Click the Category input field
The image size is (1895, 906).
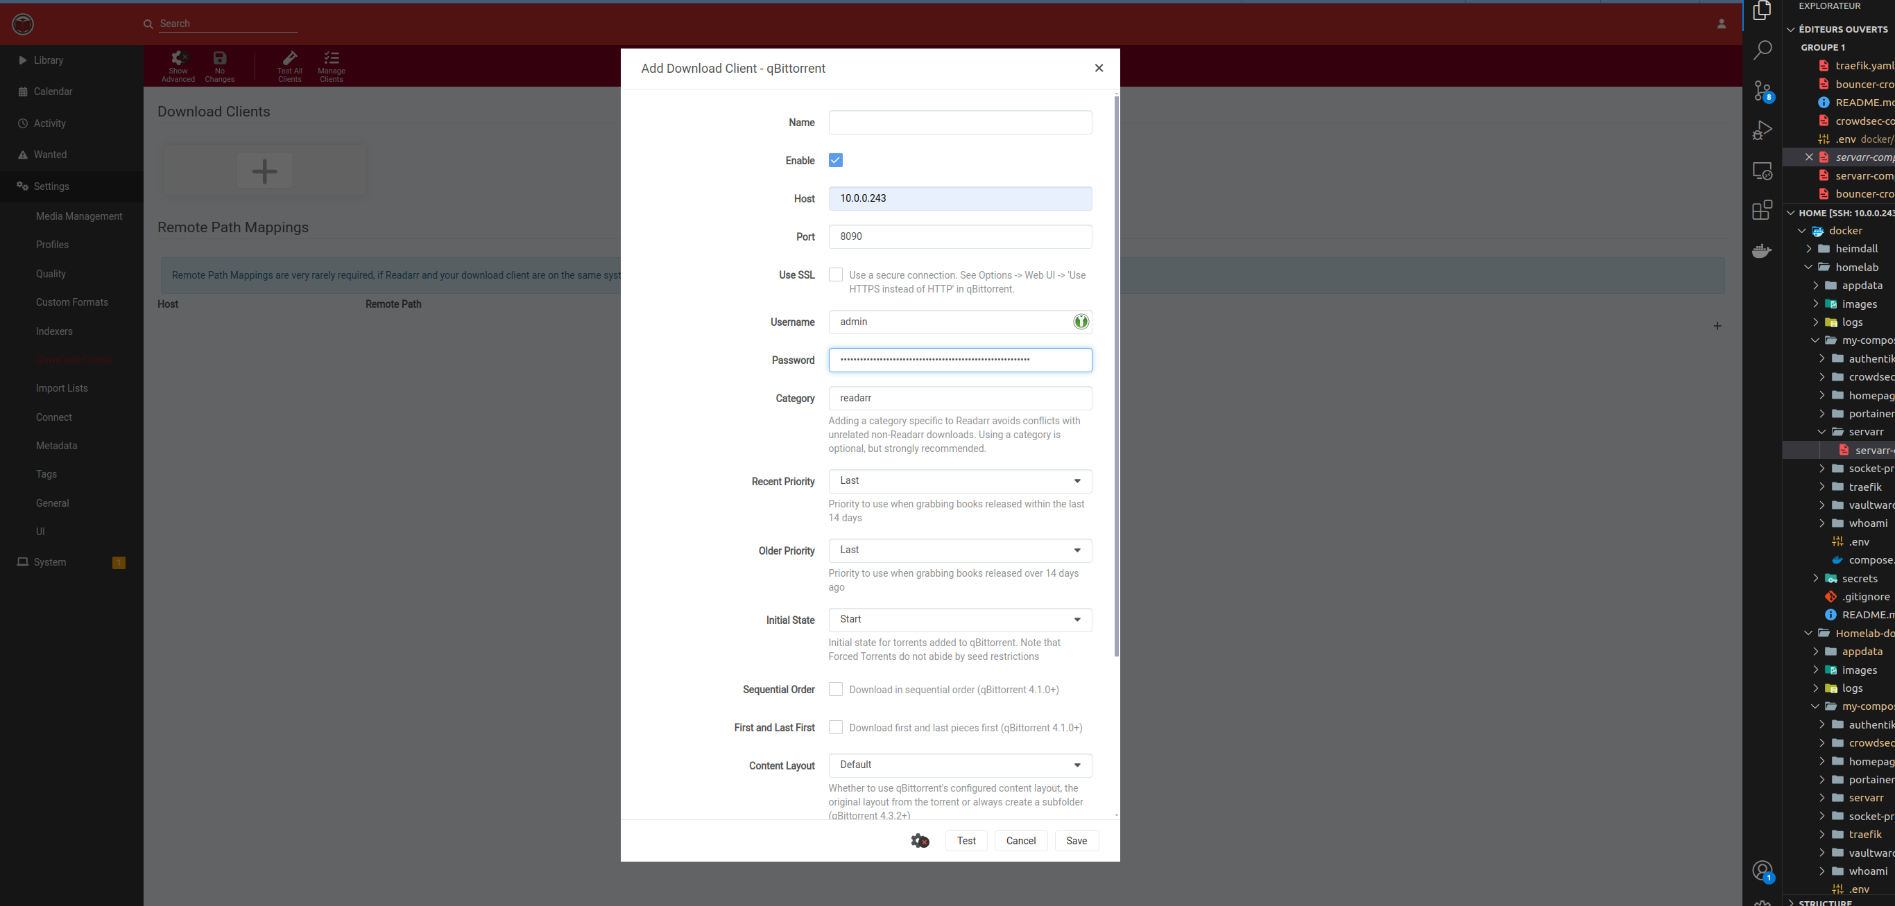960,398
